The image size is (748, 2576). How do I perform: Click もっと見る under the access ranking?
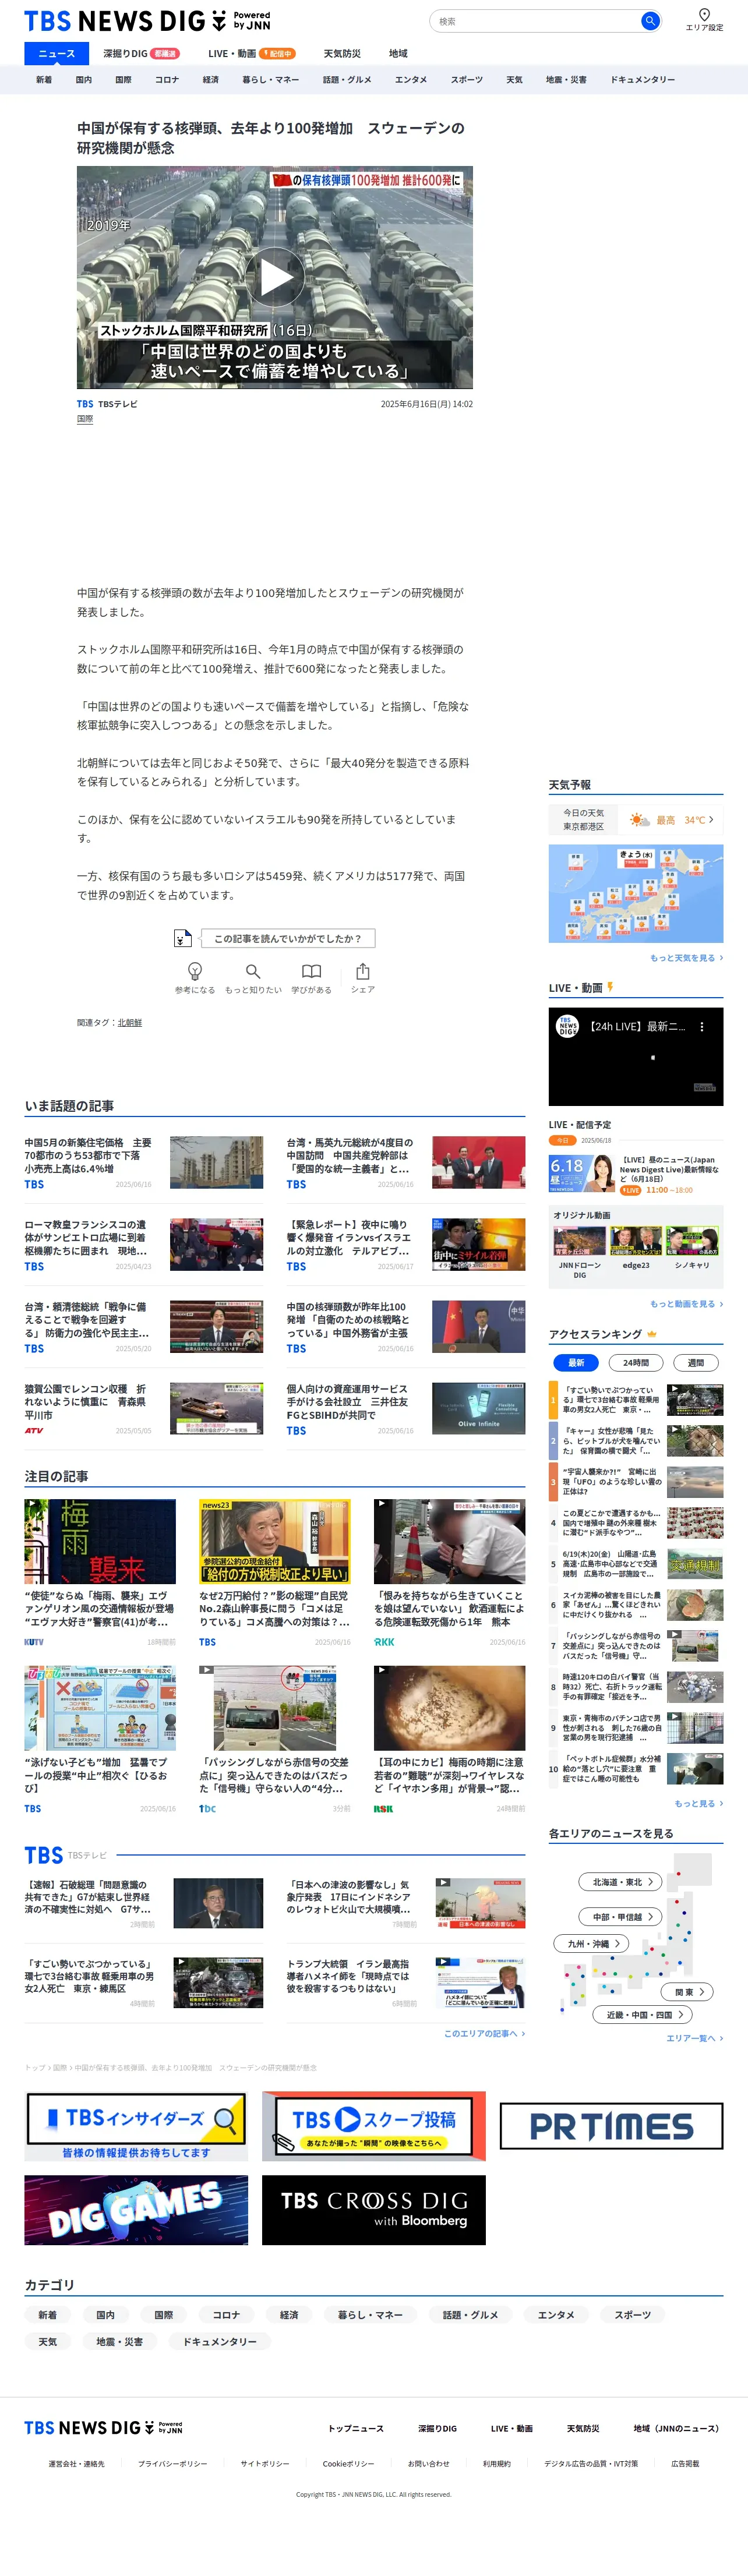click(x=698, y=1803)
